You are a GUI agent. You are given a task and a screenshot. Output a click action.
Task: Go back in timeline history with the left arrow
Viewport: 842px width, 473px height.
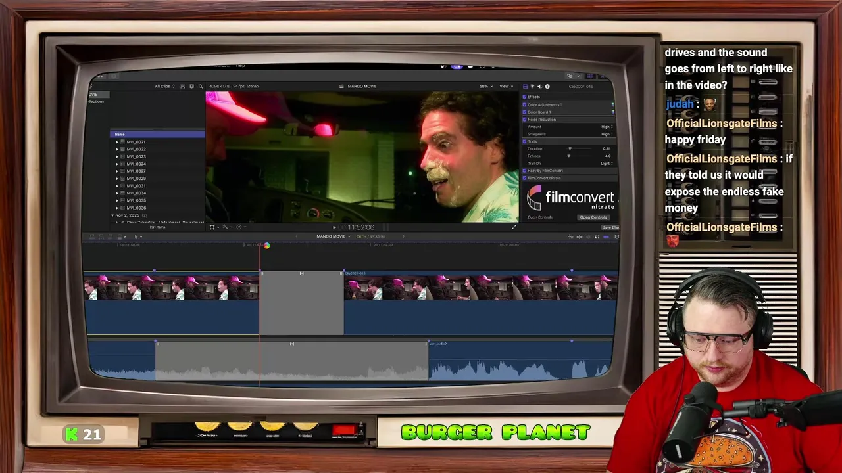(x=296, y=236)
